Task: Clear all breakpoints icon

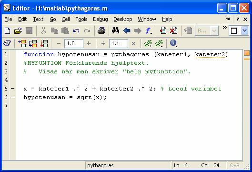Action: tap(173, 30)
